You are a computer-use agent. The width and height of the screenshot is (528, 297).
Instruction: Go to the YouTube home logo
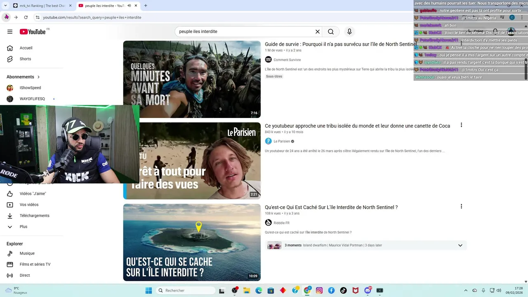pyautogui.click(x=32, y=31)
